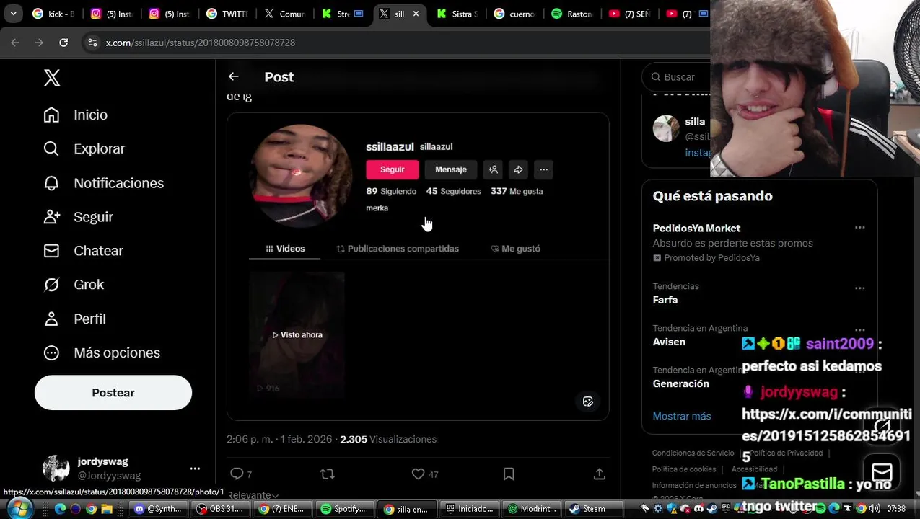Open Inicio in the sidebar
920x519 pixels.
(x=75, y=115)
